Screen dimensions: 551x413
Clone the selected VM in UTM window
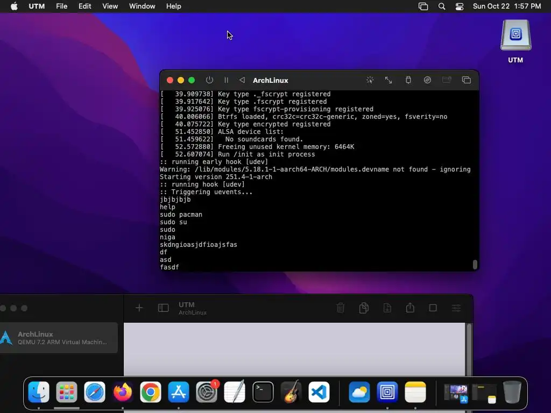click(x=364, y=308)
